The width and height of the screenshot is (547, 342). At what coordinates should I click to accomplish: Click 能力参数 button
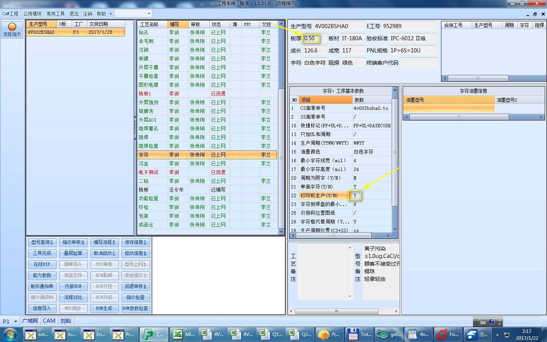click(x=42, y=275)
